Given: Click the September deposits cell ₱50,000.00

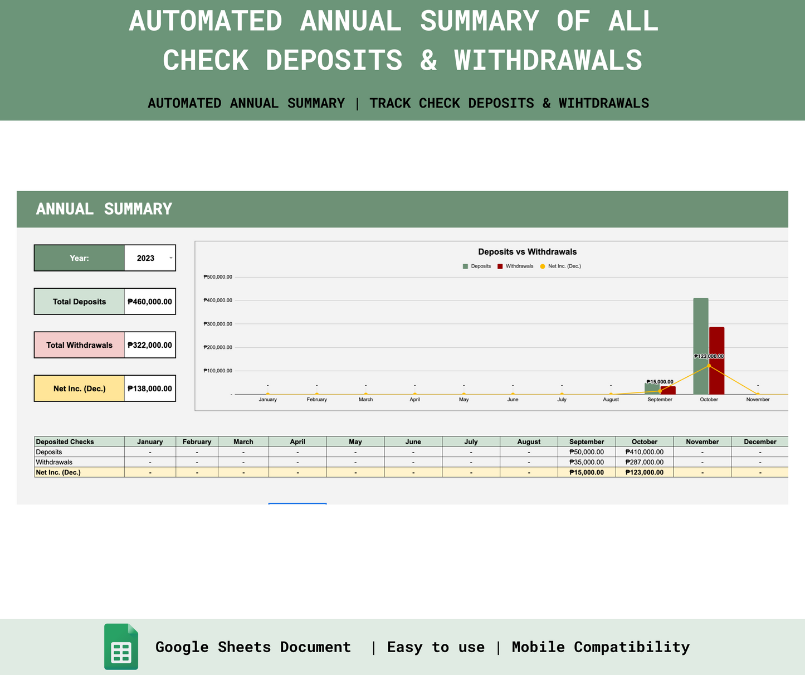Looking at the screenshot, I should click(587, 452).
